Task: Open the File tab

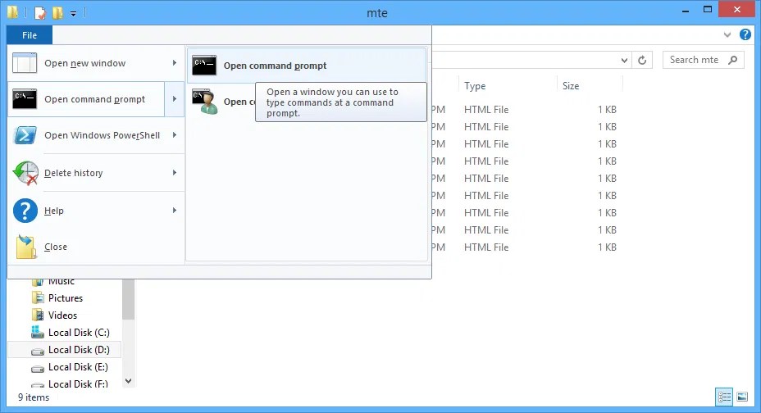Action: 30,35
